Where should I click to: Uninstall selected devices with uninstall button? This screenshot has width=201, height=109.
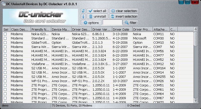pyautogui.click(x=97, y=16)
